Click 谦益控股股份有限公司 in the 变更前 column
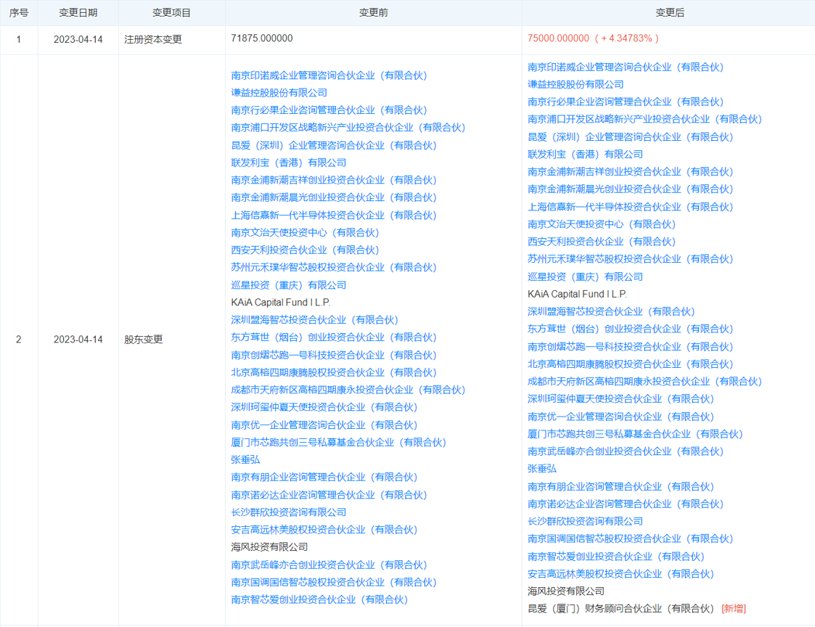Viewport: 815px width, 627px height. coord(279,93)
